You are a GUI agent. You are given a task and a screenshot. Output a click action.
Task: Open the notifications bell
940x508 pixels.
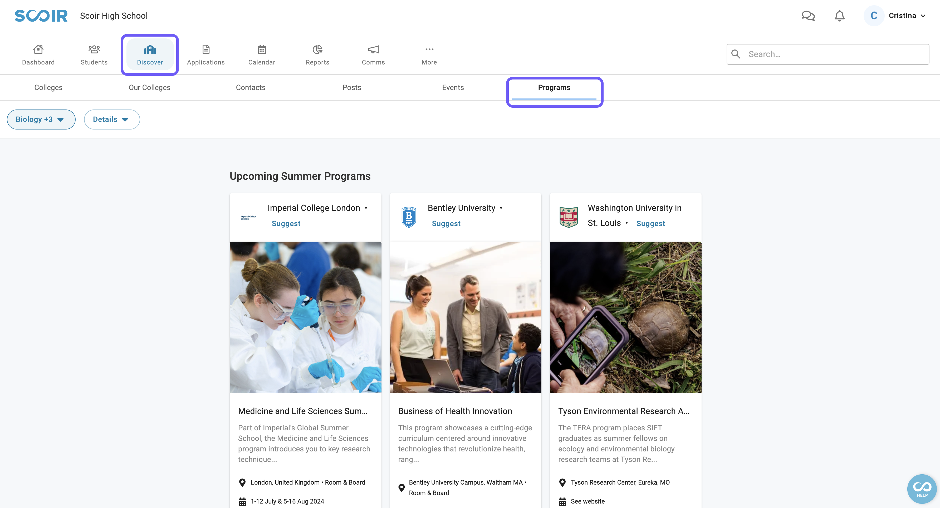[x=840, y=16]
